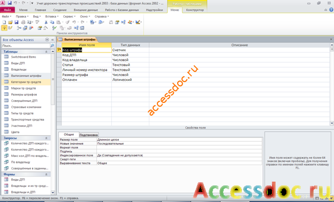Click the Cut scissors icon

46,22
